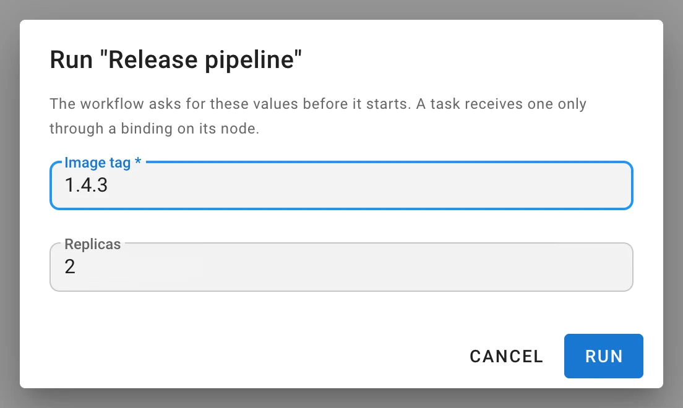Viewport: 683px width, 408px height.
Task: Click the "1.4.3" value text
Action: (x=86, y=185)
